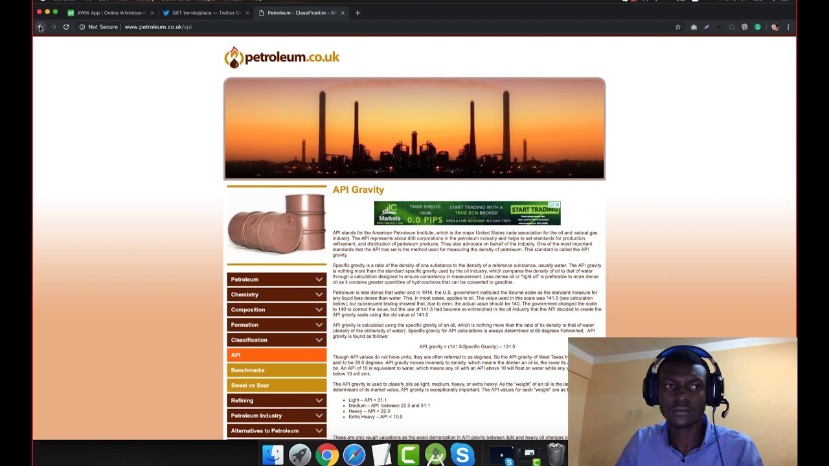Open the Grammarly extension icon
829x466 pixels.
click(757, 27)
